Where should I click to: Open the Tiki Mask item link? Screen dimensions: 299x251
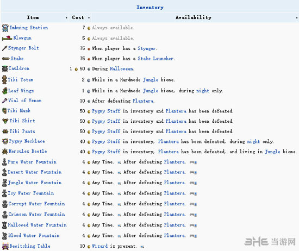point(18,110)
